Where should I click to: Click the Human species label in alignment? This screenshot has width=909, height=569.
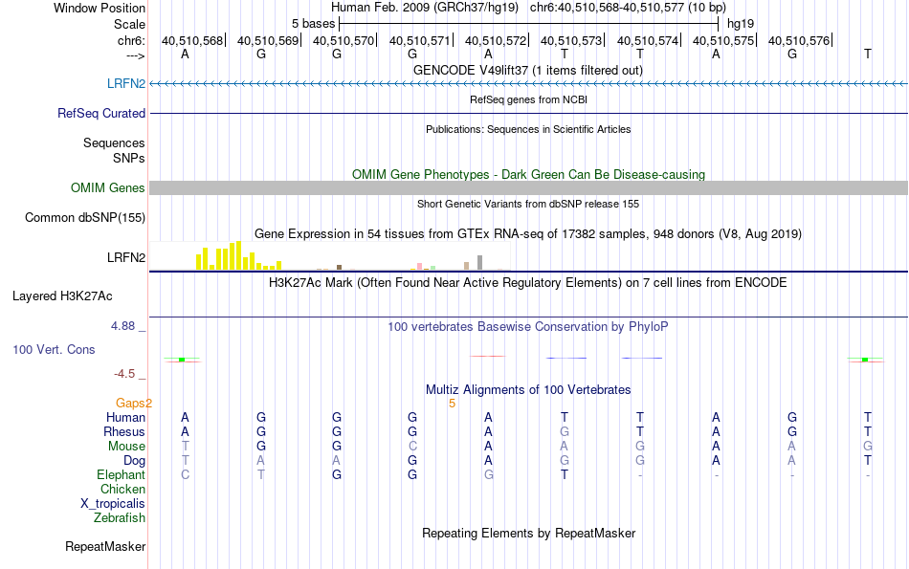(x=125, y=417)
